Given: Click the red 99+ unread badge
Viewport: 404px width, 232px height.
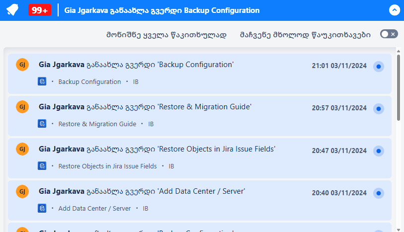Looking at the screenshot, I should tap(40, 10).
